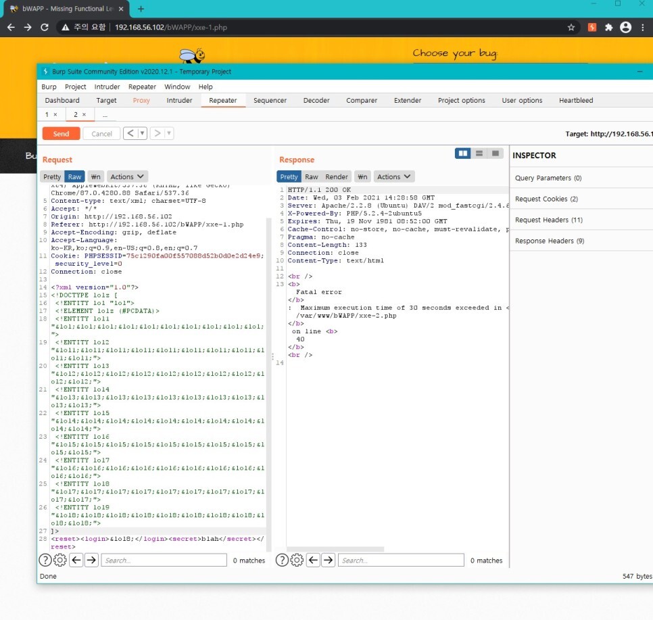Toggle newline display in Response pane
653x620 pixels.
point(362,176)
